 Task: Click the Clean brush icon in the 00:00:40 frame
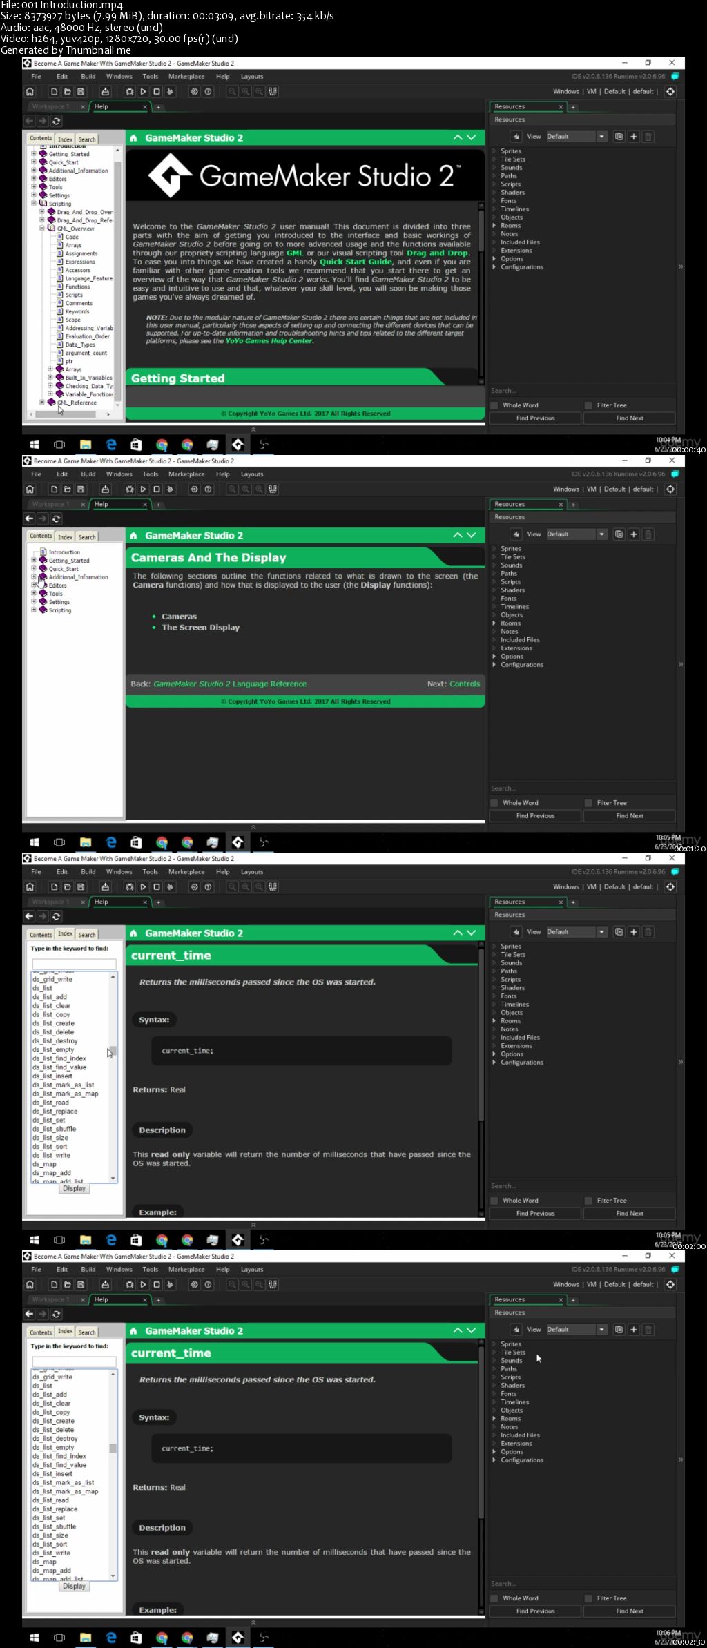click(x=171, y=91)
